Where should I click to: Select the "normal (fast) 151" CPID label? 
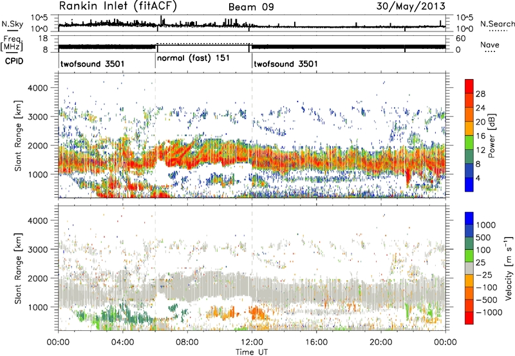[x=194, y=58]
